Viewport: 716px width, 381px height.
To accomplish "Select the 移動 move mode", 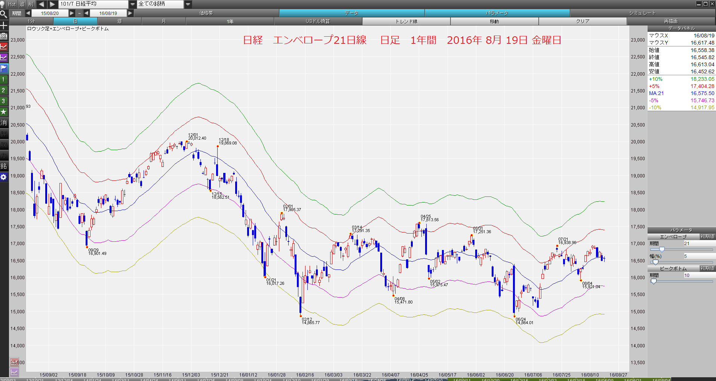I will pyautogui.click(x=495, y=21).
